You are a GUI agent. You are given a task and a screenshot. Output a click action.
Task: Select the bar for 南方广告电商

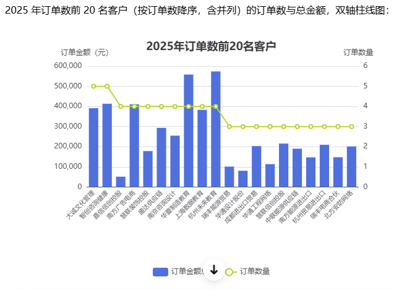(134, 145)
